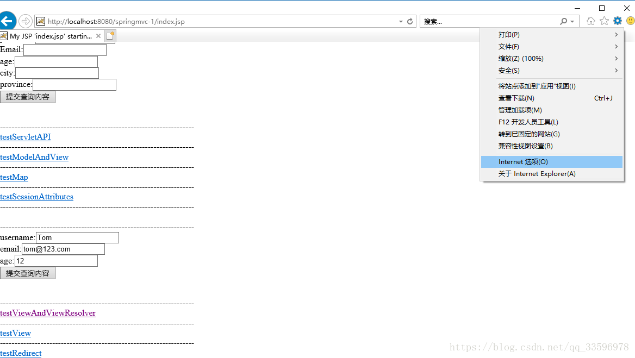Choose 查看下载(N) menu item

click(x=552, y=98)
